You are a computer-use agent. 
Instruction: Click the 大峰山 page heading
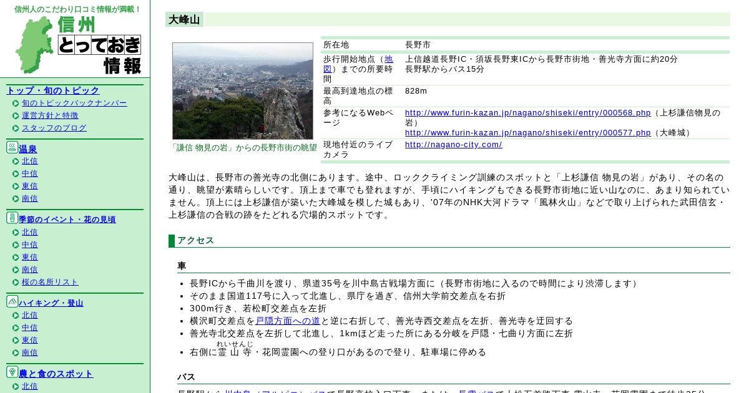184,20
